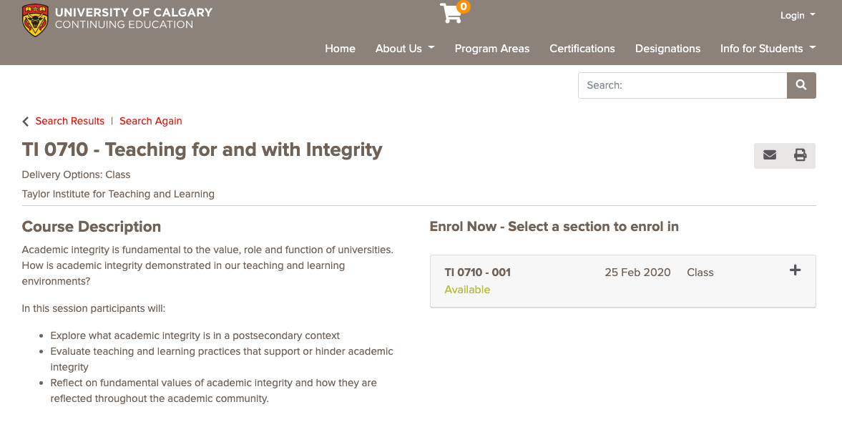
Task: Return to Search Results link
Action: (x=70, y=121)
